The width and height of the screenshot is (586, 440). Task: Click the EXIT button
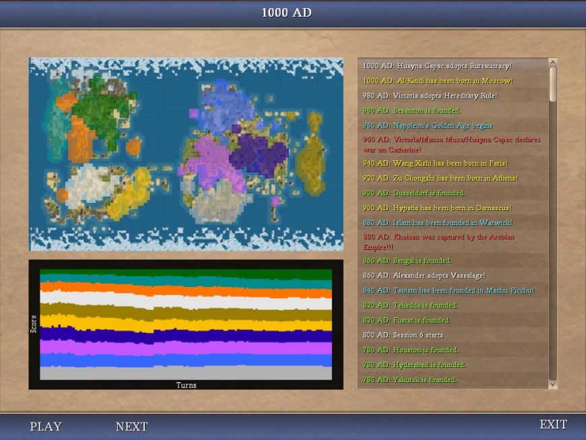[x=554, y=425]
